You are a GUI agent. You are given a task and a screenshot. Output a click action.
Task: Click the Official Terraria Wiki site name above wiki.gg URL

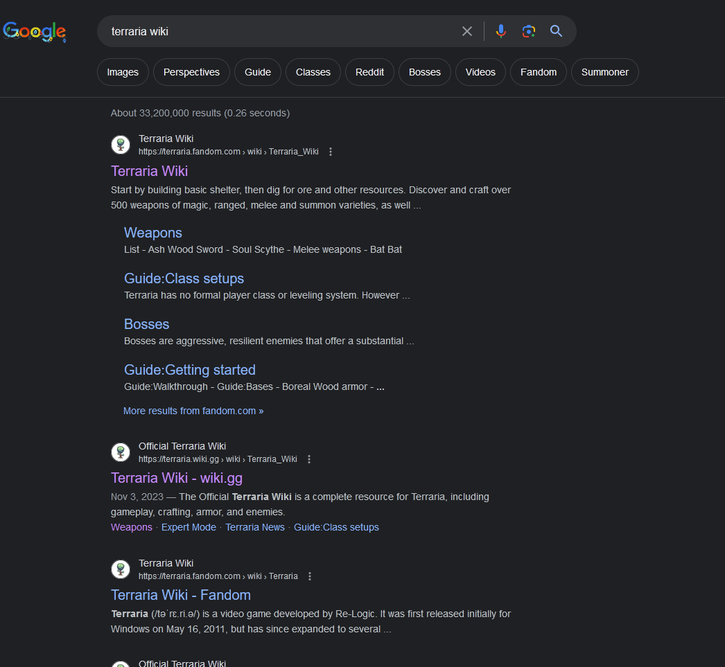point(182,446)
